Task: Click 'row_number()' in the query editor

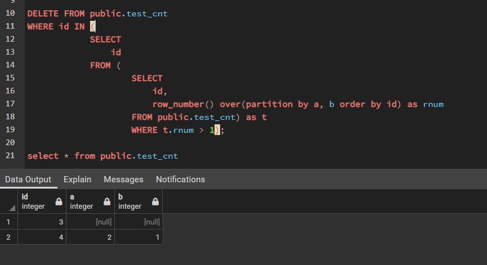Action: pyautogui.click(x=183, y=104)
